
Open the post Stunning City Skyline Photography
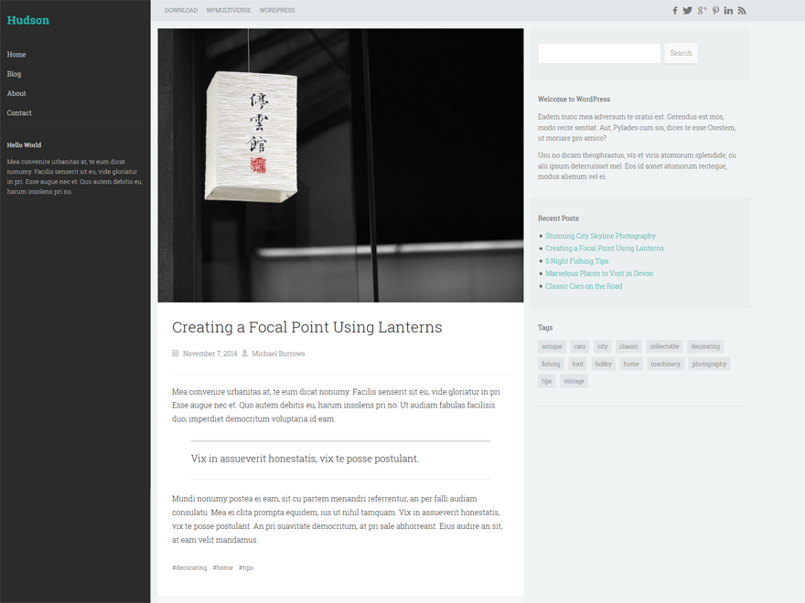click(x=600, y=236)
